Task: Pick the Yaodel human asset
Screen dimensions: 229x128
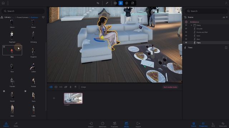Action: point(12,82)
